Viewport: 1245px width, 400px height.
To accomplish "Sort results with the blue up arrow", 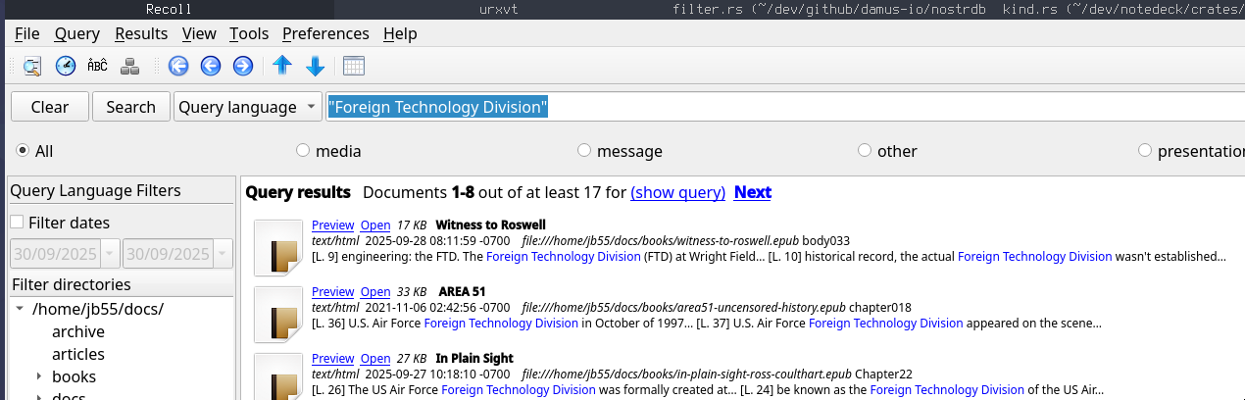I will 282,67.
